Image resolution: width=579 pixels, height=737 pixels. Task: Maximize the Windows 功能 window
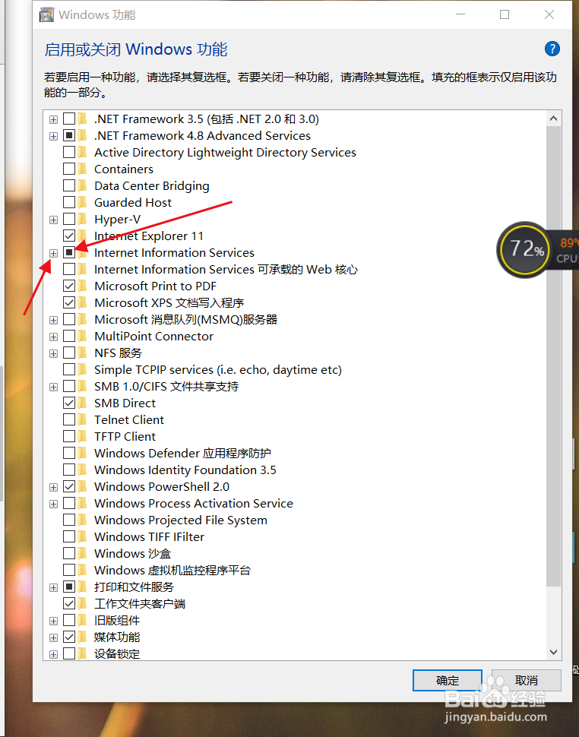505,14
